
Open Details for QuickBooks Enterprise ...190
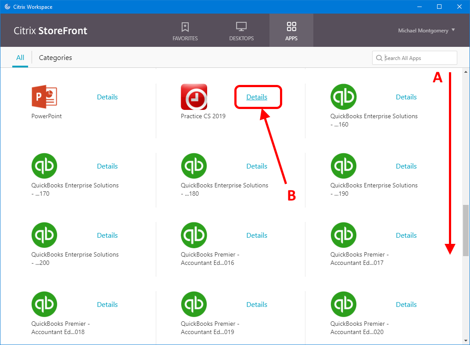[x=406, y=166]
